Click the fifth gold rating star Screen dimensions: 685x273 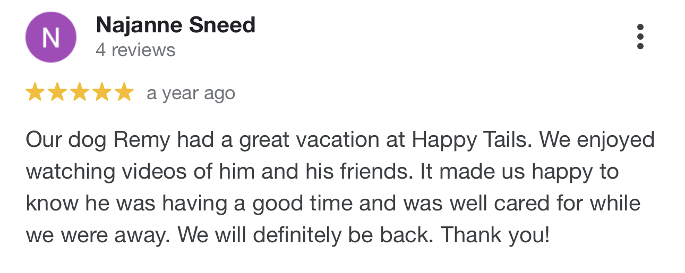124,92
